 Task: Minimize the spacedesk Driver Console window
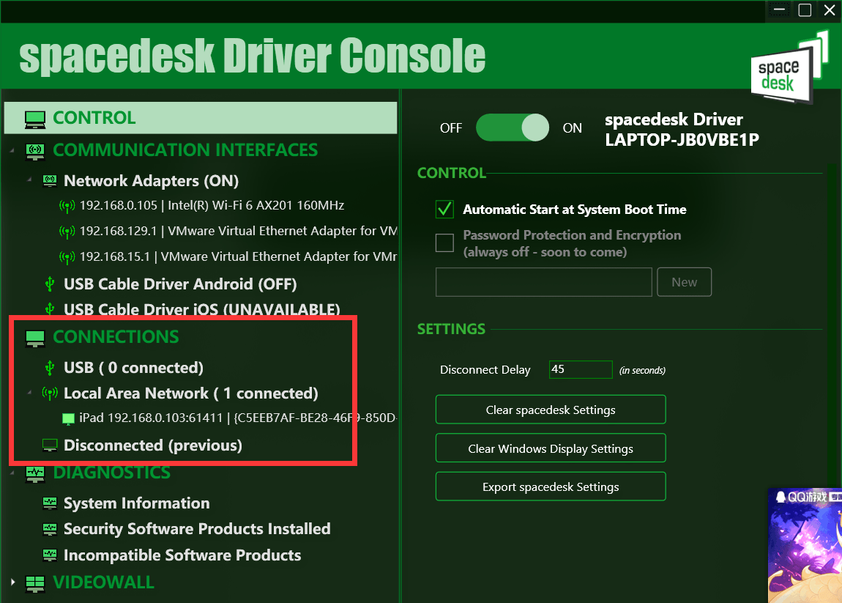780,10
